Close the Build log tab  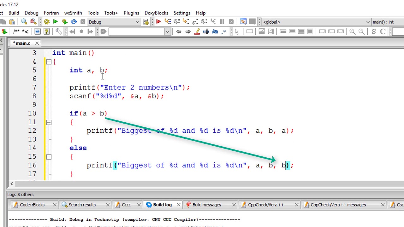click(x=179, y=205)
